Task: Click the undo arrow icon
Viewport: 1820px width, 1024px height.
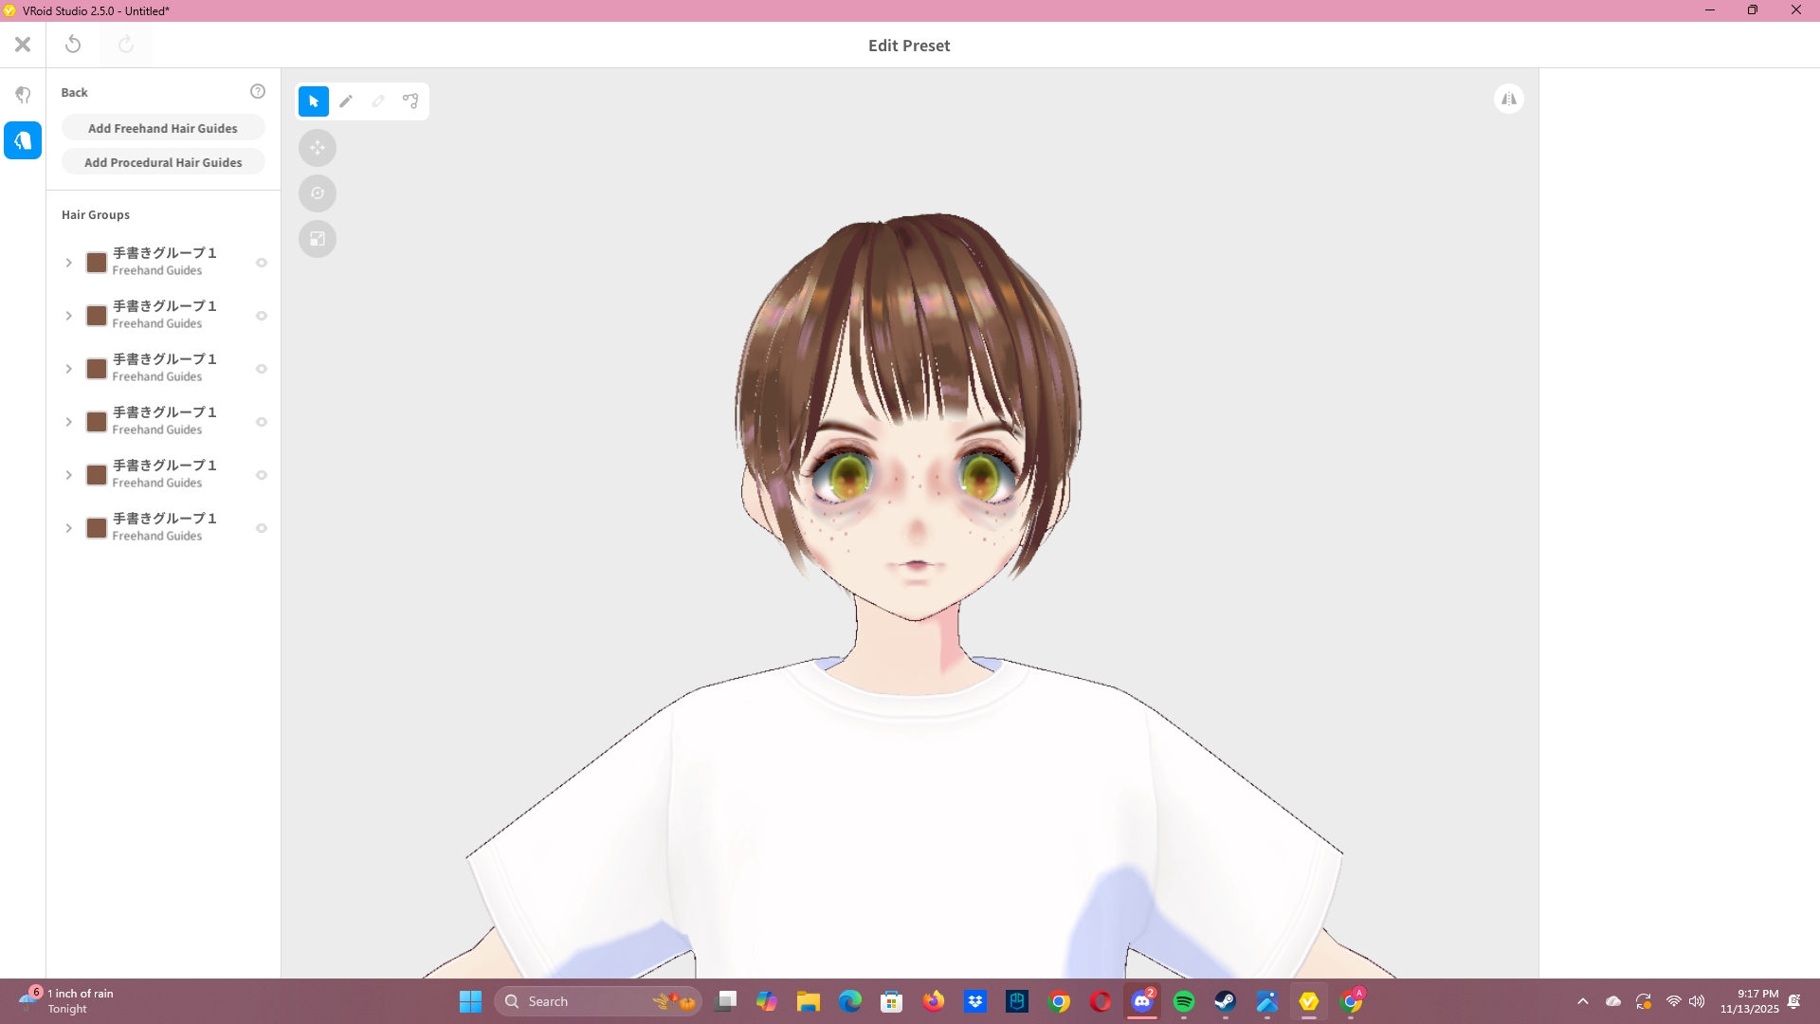Action: point(73,45)
